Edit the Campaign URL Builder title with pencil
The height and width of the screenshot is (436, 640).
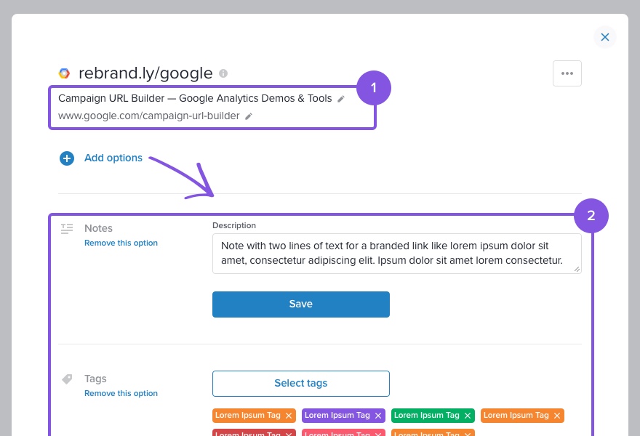coord(341,99)
